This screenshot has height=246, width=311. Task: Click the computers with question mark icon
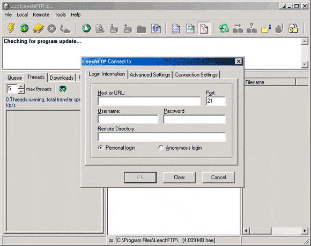click(251, 28)
